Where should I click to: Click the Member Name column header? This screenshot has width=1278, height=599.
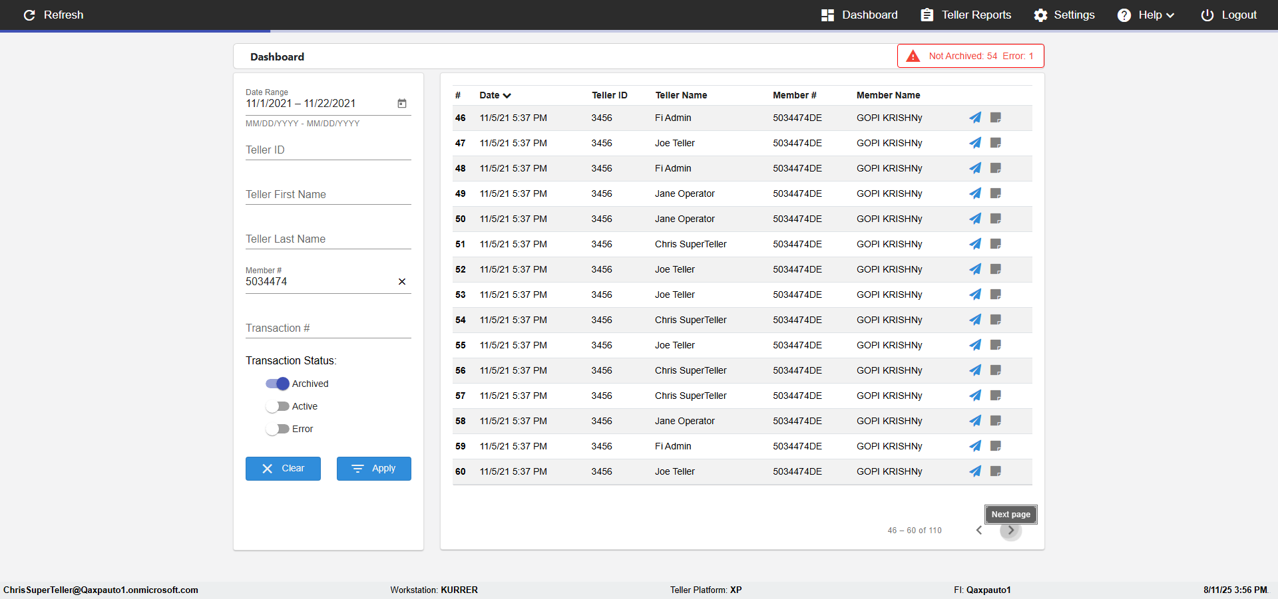[888, 95]
